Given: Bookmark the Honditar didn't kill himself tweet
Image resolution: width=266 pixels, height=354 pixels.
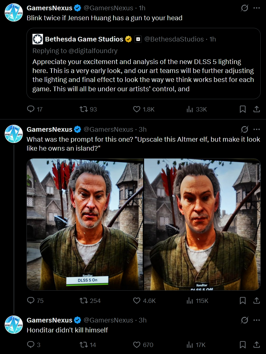Looking at the screenshot, I should [242, 345].
